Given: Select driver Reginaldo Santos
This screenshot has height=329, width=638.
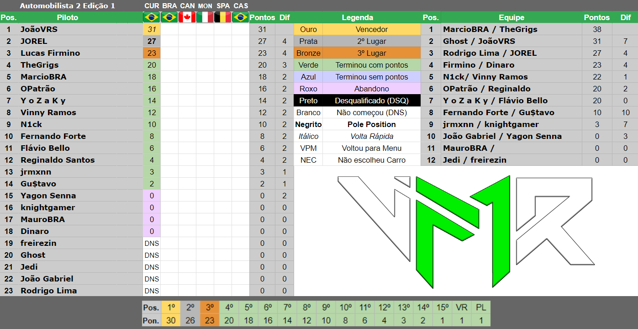Looking at the screenshot, I should coord(58,160).
